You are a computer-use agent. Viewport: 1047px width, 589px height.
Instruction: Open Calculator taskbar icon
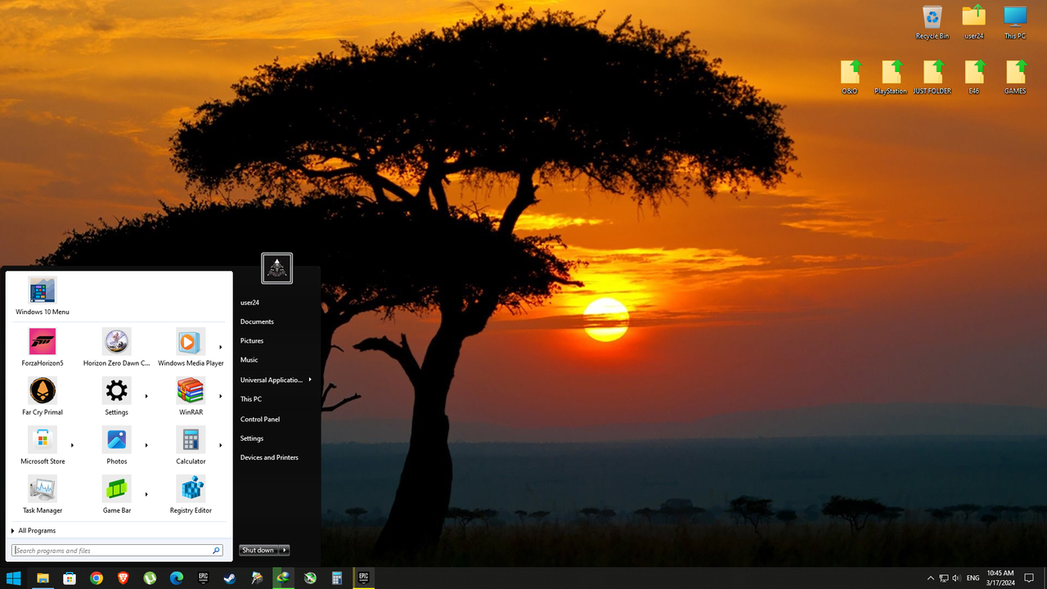337,578
